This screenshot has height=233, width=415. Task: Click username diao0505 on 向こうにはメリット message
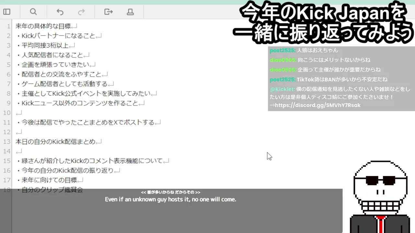click(x=283, y=60)
